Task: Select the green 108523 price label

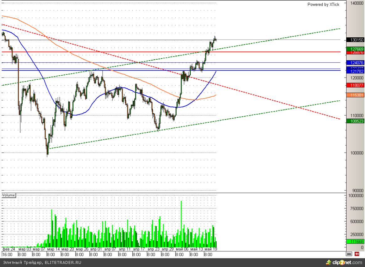Action: tap(355, 121)
